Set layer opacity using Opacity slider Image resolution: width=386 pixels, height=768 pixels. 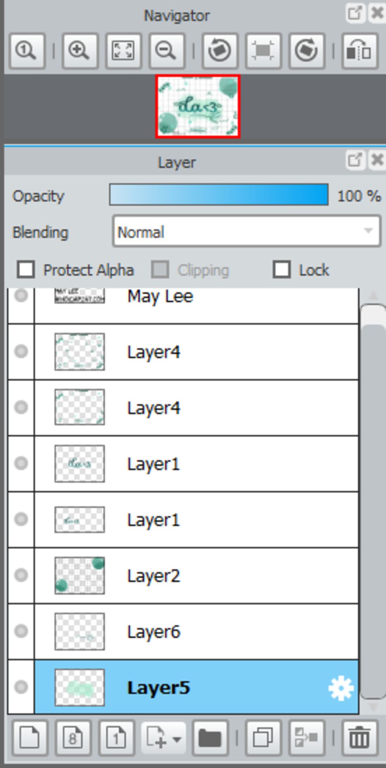[x=219, y=195]
